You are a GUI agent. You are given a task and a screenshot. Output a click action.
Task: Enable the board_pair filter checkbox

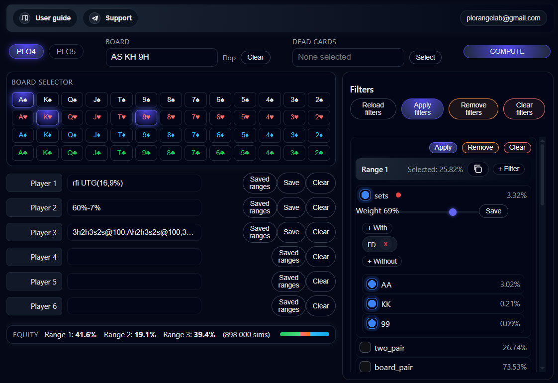click(x=365, y=367)
